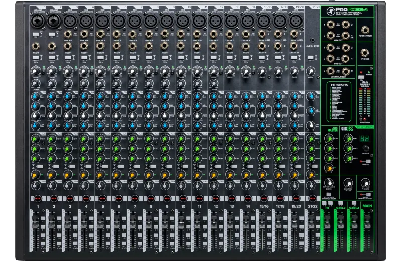The image size is (402, 261).
Task: Click the AUX MASTER MON 2 knob
Action: pos(329,148)
